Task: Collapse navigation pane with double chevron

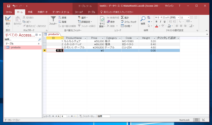Action: 40,35
